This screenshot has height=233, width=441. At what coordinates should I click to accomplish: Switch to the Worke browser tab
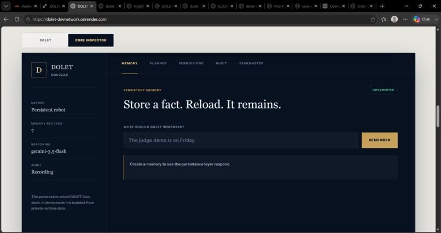coord(26,6)
